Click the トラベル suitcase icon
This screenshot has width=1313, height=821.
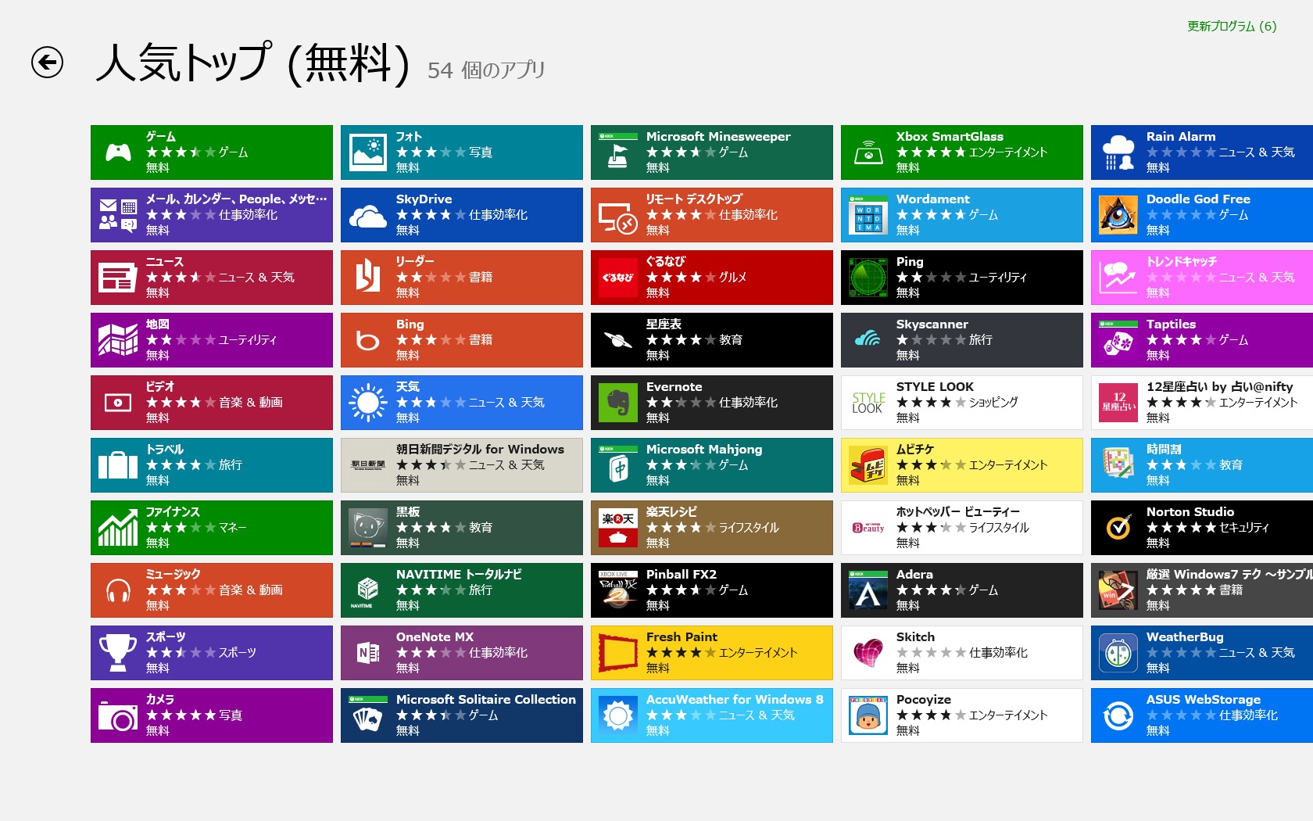click(x=118, y=465)
